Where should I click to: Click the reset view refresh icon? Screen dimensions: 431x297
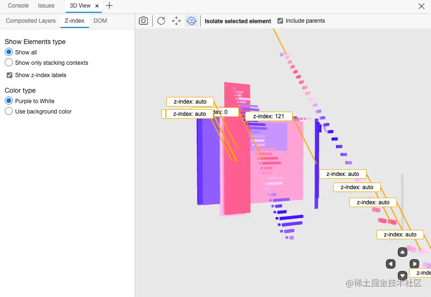161,21
